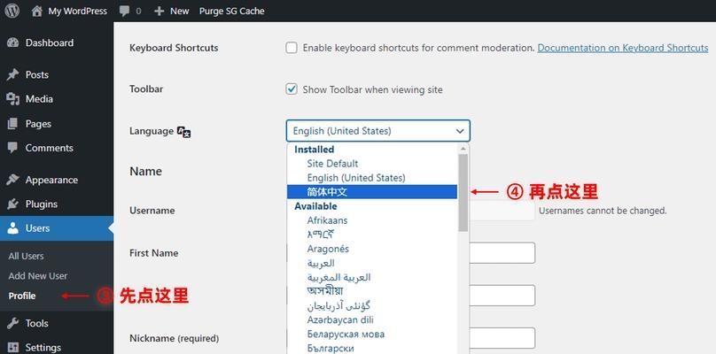
Task: Click New in the admin bar
Action: [x=180, y=11]
